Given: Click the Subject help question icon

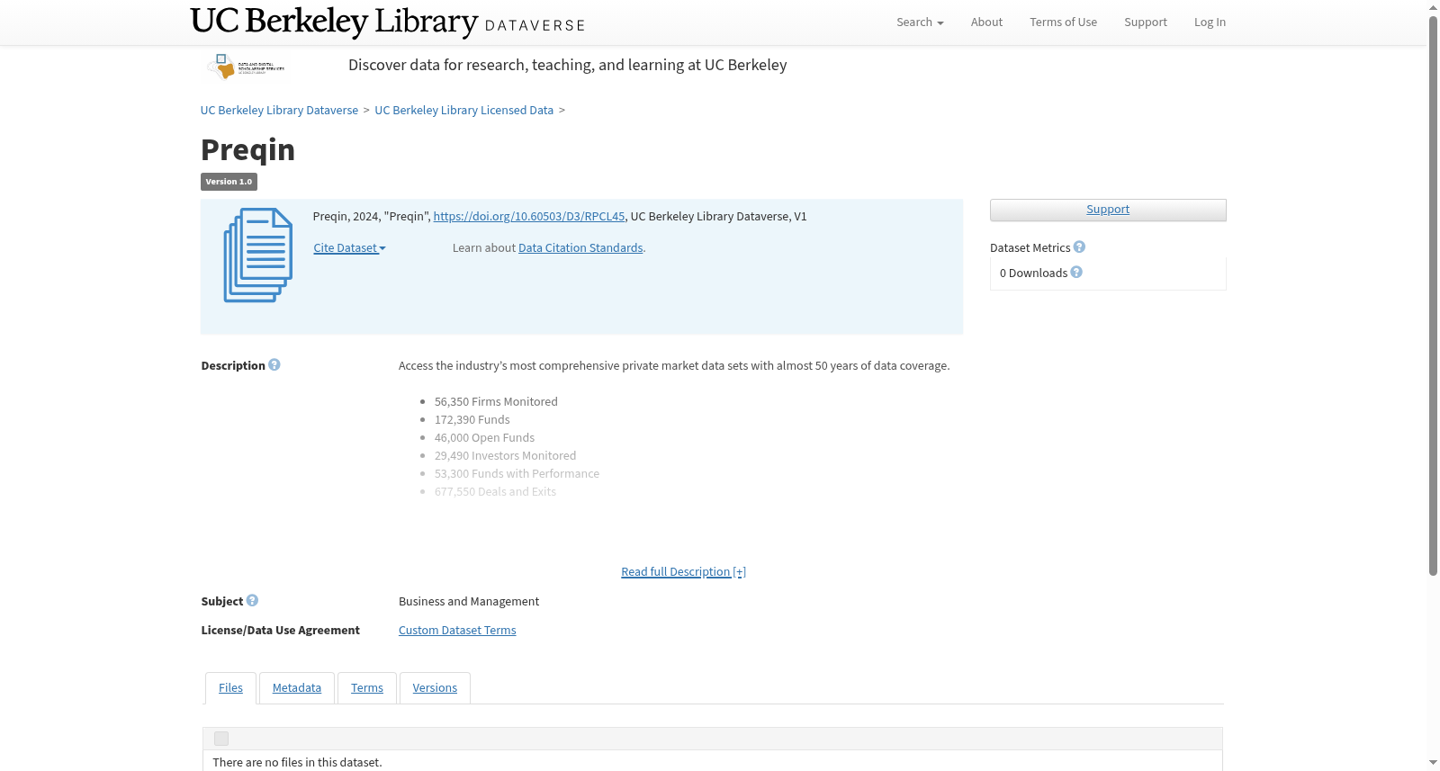Looking at the screenshot, I should tap(252, 600).
